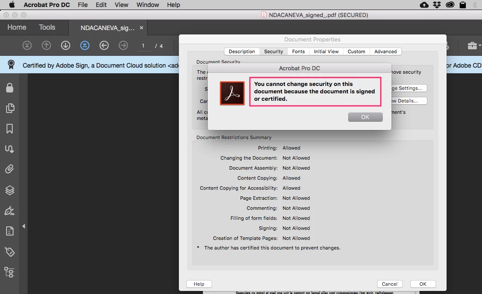The width and height of the screenshot is (482, 294).
Task: Open the Tools view
Action: [47, 27]
